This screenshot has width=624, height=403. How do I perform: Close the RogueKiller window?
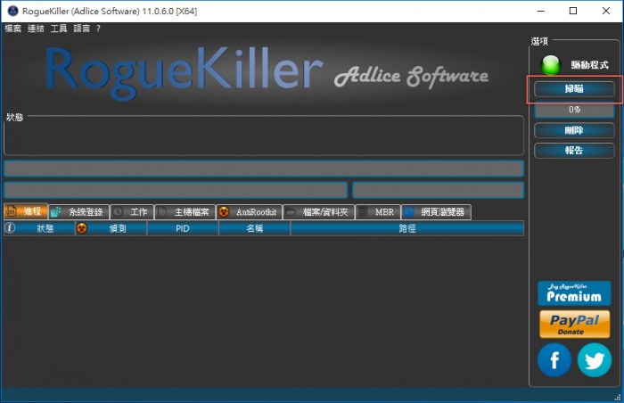click(x=605, y=11)
